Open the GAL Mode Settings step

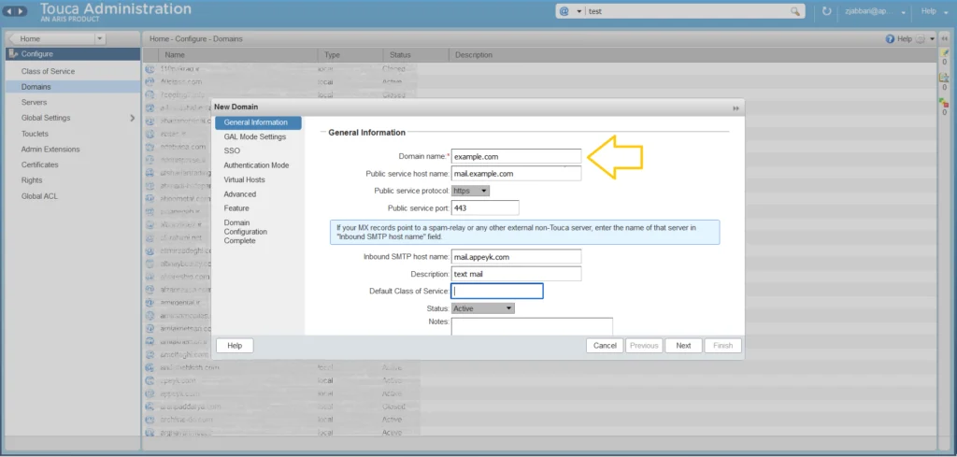pos(254,136)
